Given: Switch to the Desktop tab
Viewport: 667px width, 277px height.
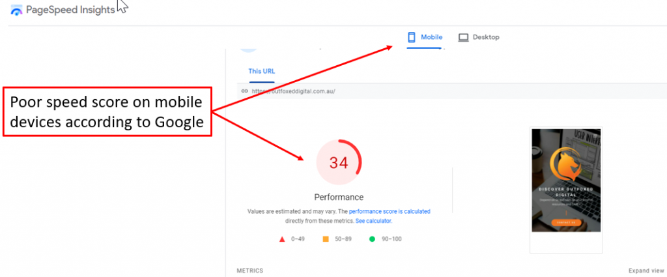Looking at the screenshot, I should point(479,37).
